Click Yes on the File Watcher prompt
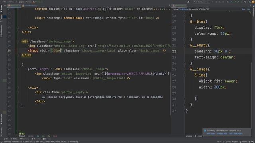Viewport: 255px width, 143px height. pos(243,9)
